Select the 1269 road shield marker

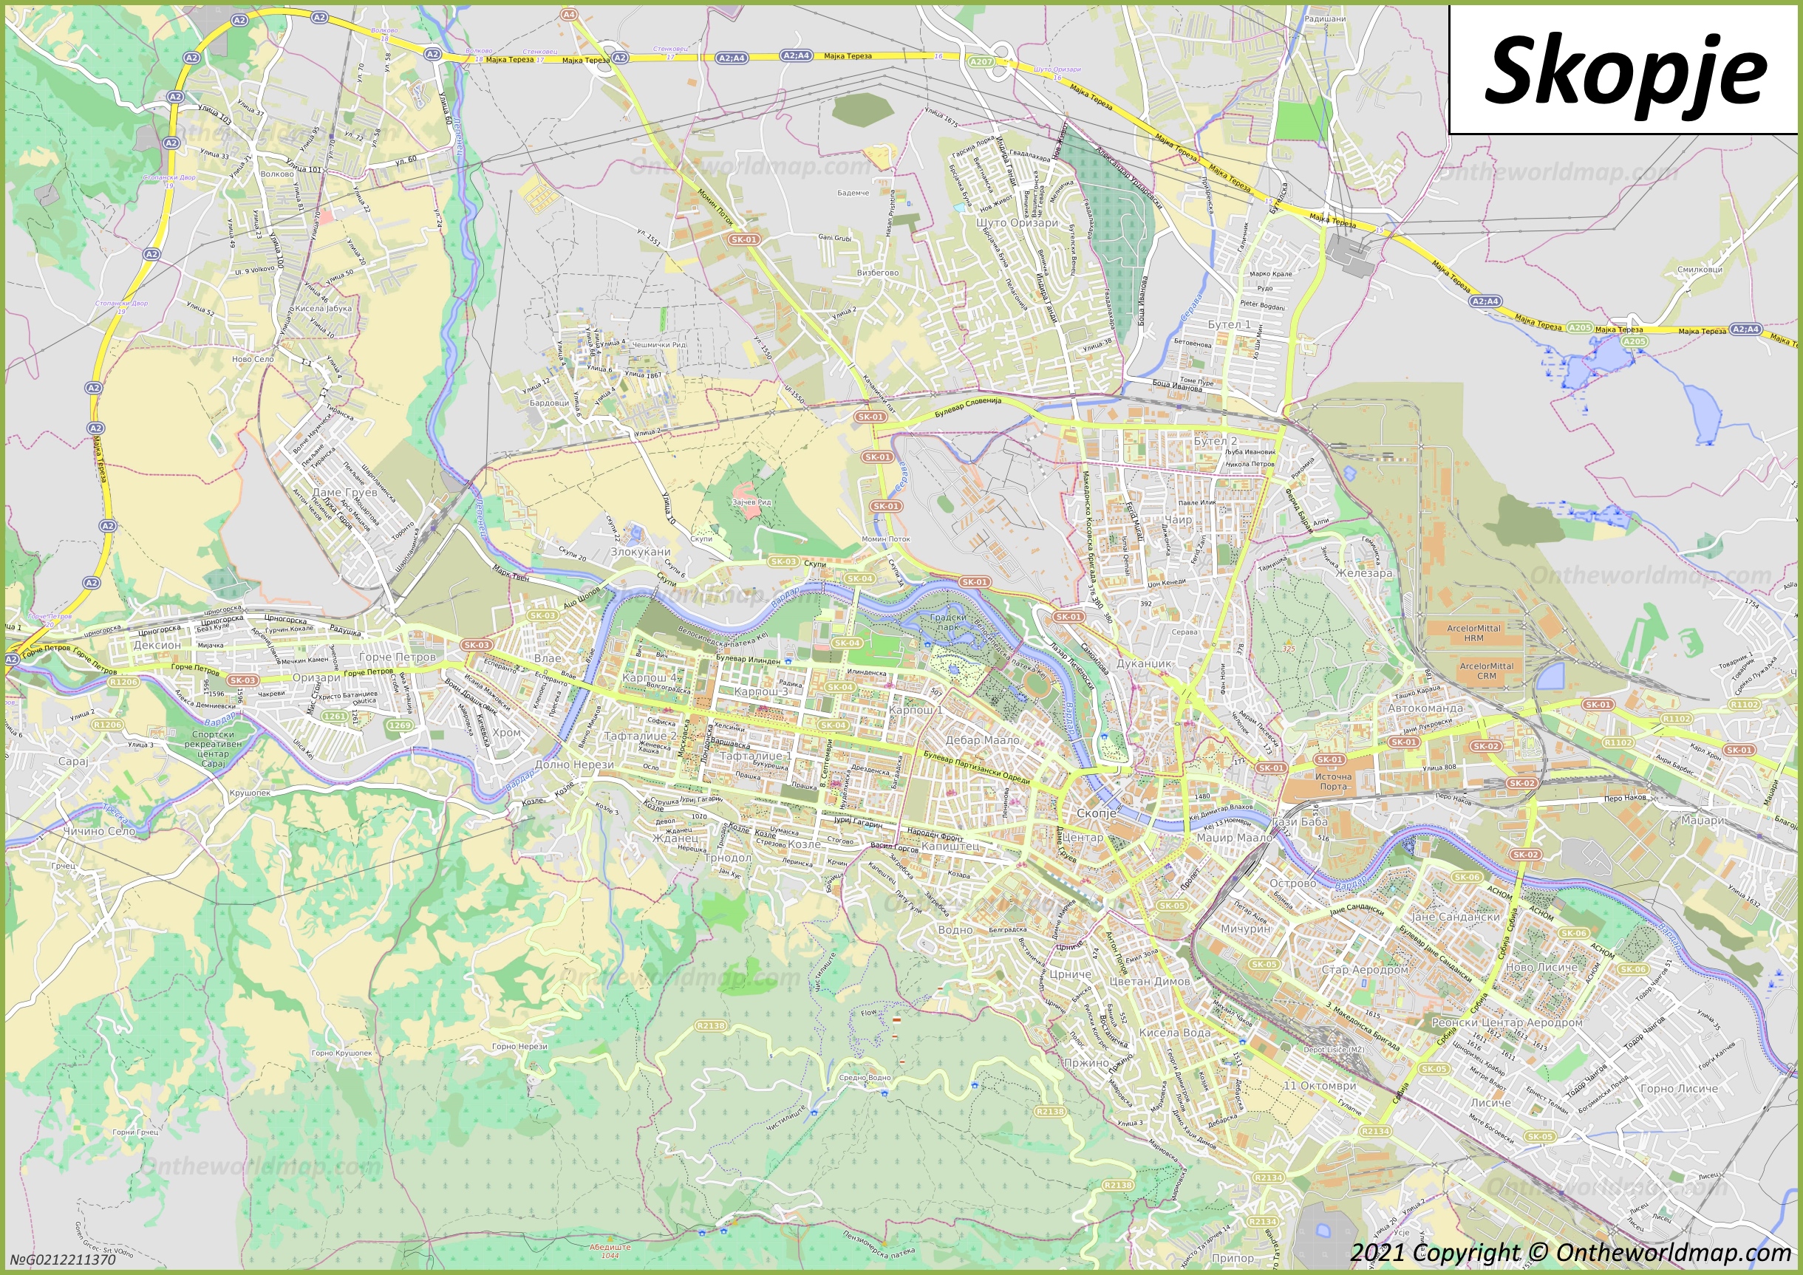click(x=400, y=725)
